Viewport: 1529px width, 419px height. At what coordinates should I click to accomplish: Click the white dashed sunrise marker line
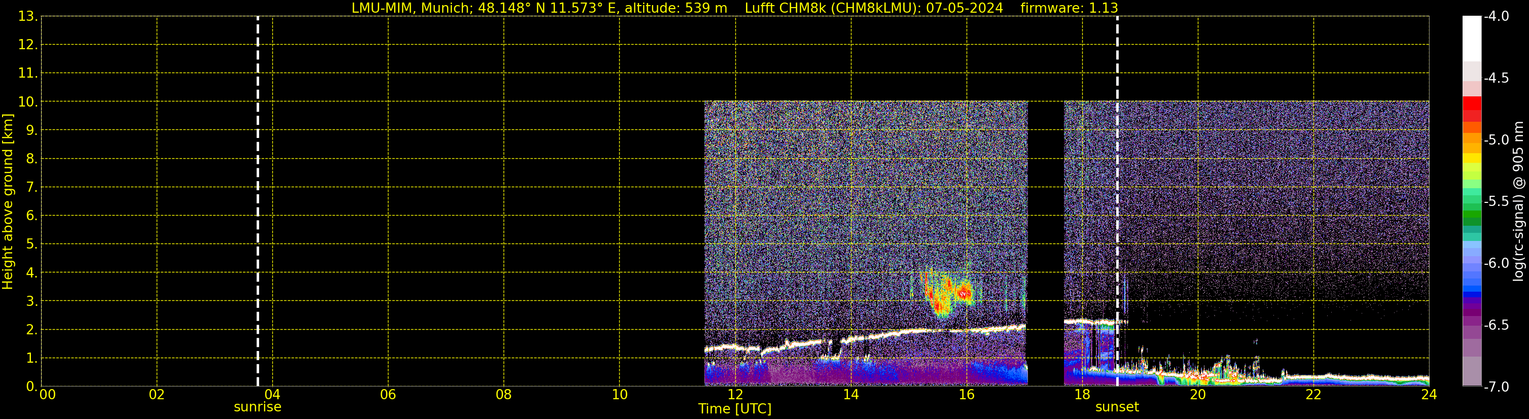coord(258,201)
